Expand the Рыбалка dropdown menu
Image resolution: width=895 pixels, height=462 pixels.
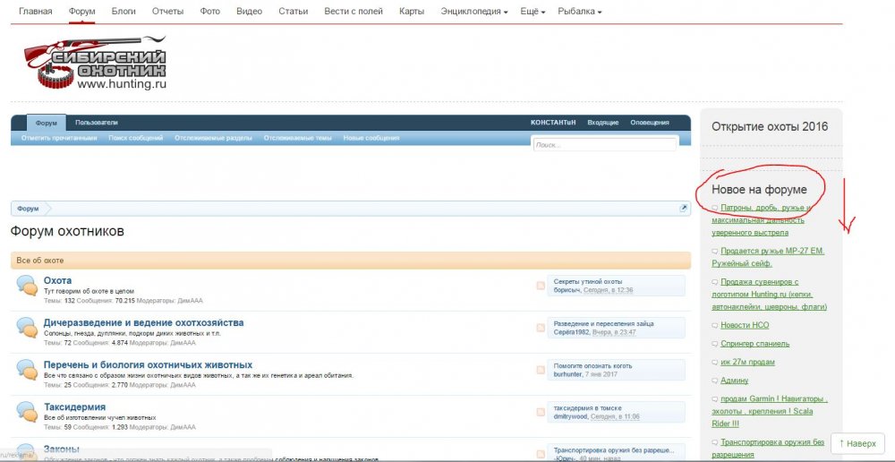point(579,12)
